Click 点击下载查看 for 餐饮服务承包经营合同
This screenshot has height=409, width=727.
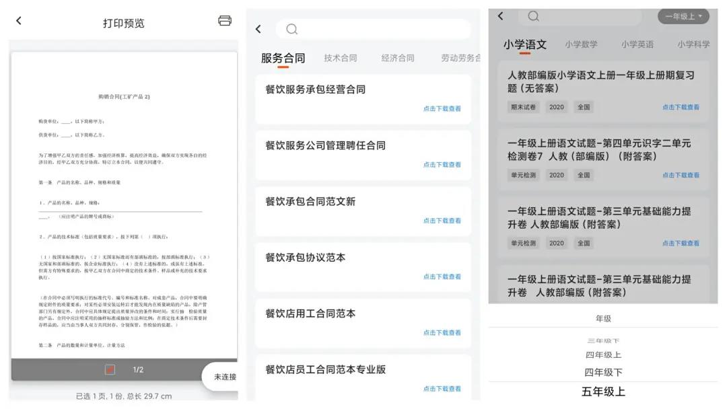[x=442, y=108]
